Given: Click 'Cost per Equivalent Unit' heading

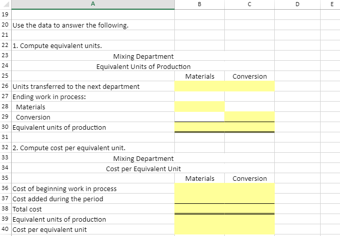Looking at the screenshot, I should [143, 169].
